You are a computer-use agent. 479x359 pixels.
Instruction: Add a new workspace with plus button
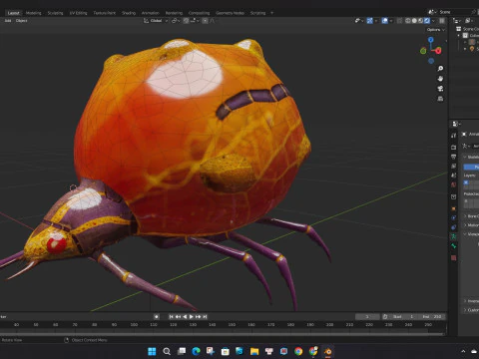pyautogui.click(x=271, y=13)
